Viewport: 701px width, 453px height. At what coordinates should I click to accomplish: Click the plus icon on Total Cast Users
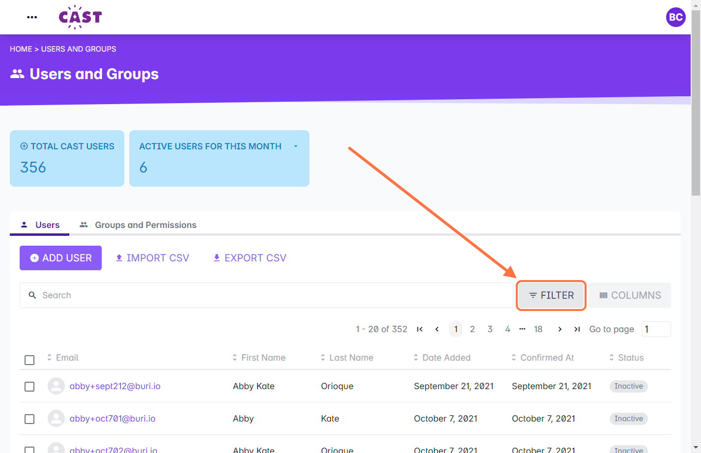[24, 146]
